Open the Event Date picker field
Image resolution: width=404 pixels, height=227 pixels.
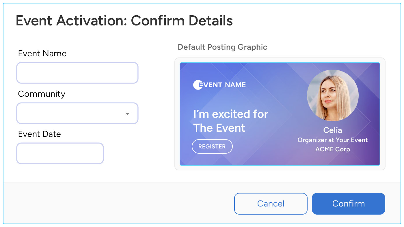click(x=60, y=153)
